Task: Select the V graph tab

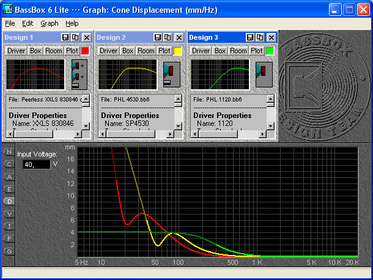Action: tap(9, 214)
